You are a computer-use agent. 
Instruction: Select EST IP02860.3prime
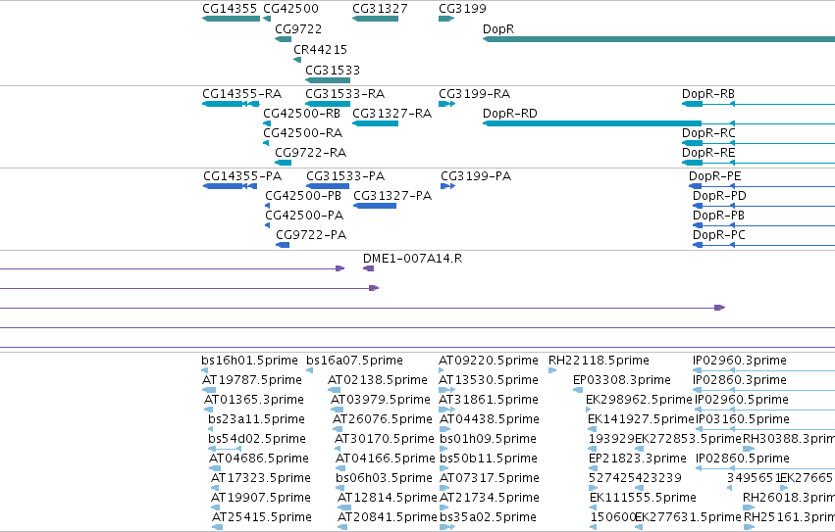pyautogui.click(x=763, y=391)
